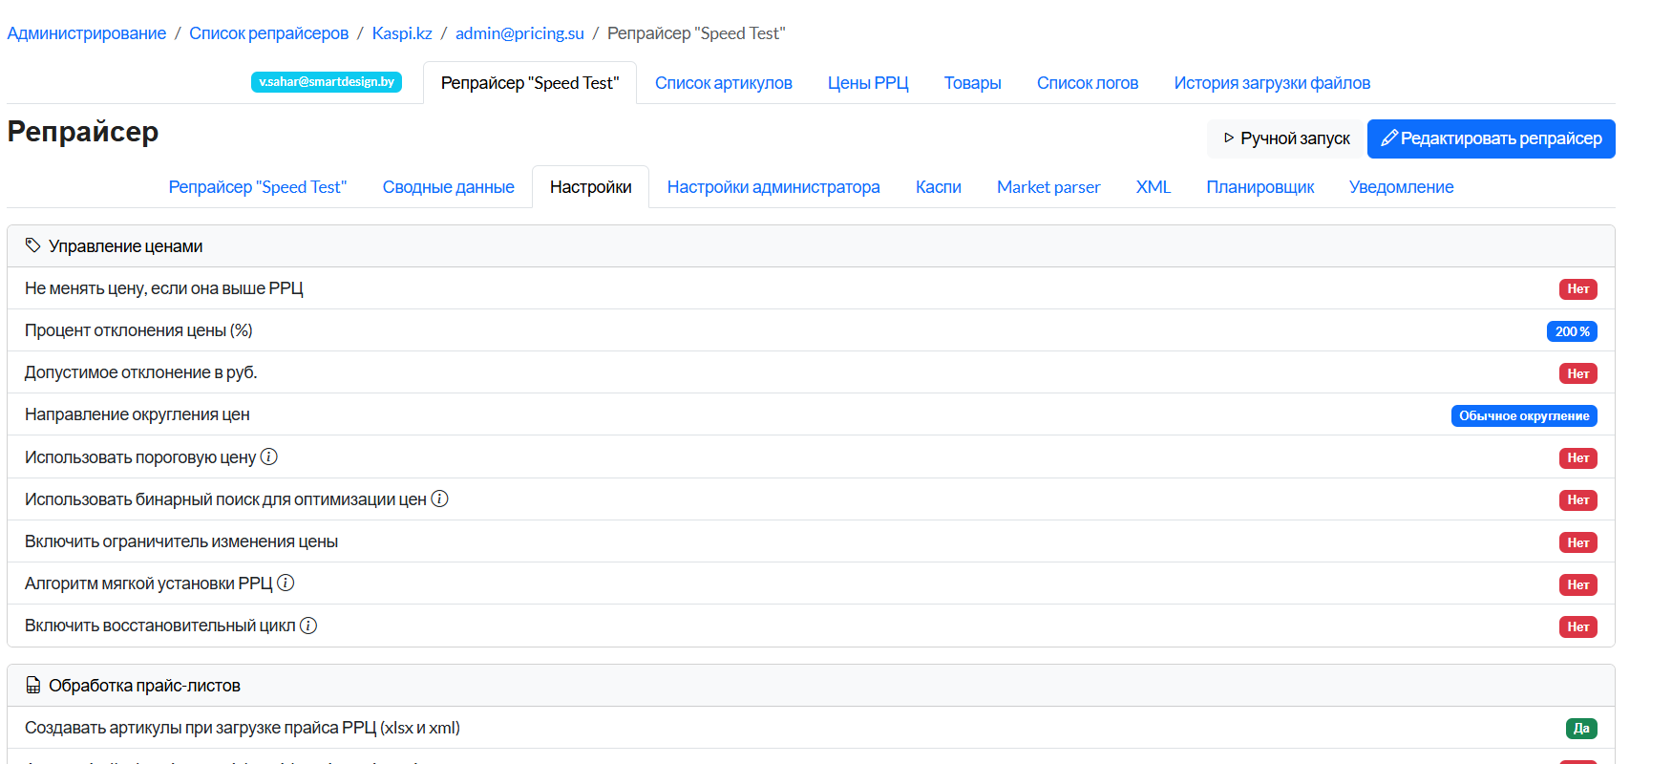Image resolution: width=1672 pixels, height=764 pixels.
Task: Click 'admin@pricing.su' breadcrumb link
Action: (519, 33)
